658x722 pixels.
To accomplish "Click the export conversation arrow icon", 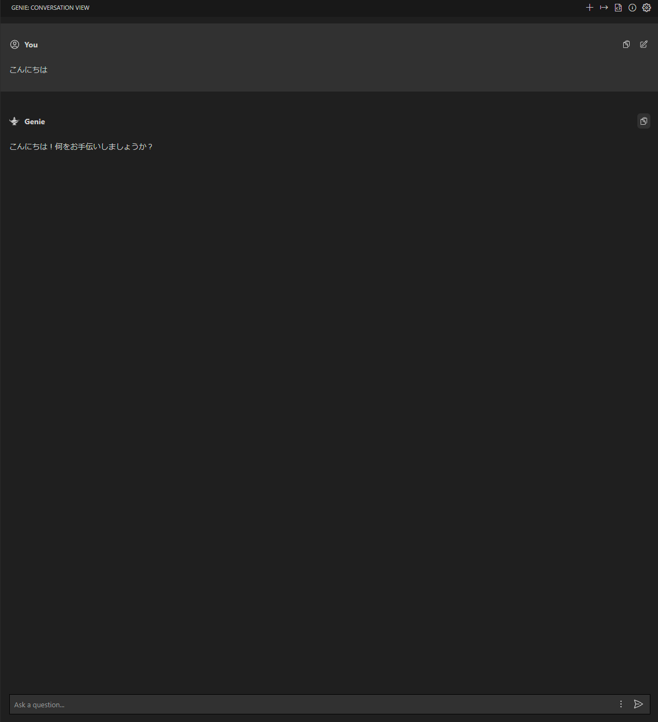I will point(604,8).
